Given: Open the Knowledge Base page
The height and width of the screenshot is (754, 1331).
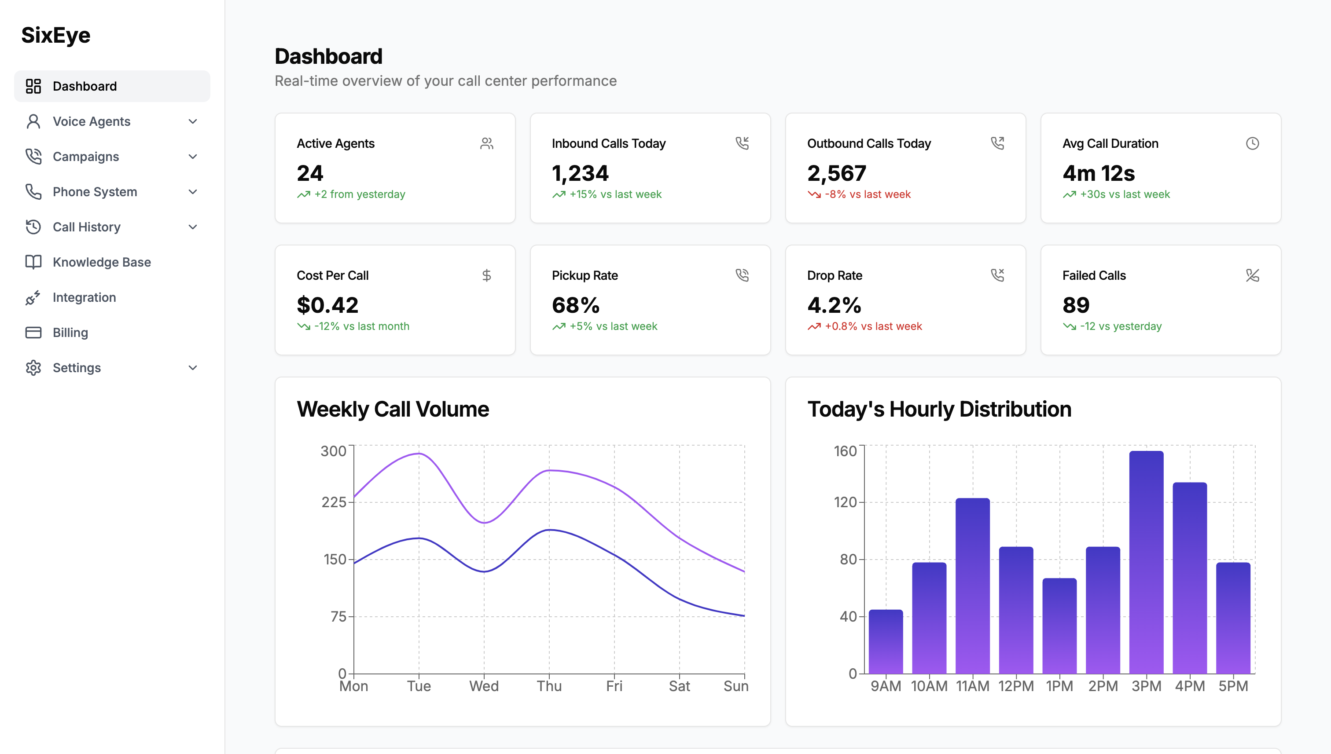Looking at the screenshot, I should click(102, 263).
